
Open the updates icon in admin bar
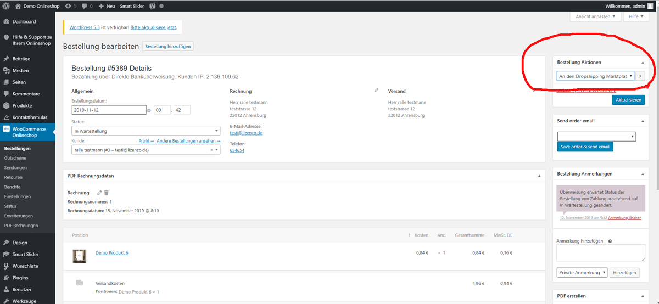(68, 5)
